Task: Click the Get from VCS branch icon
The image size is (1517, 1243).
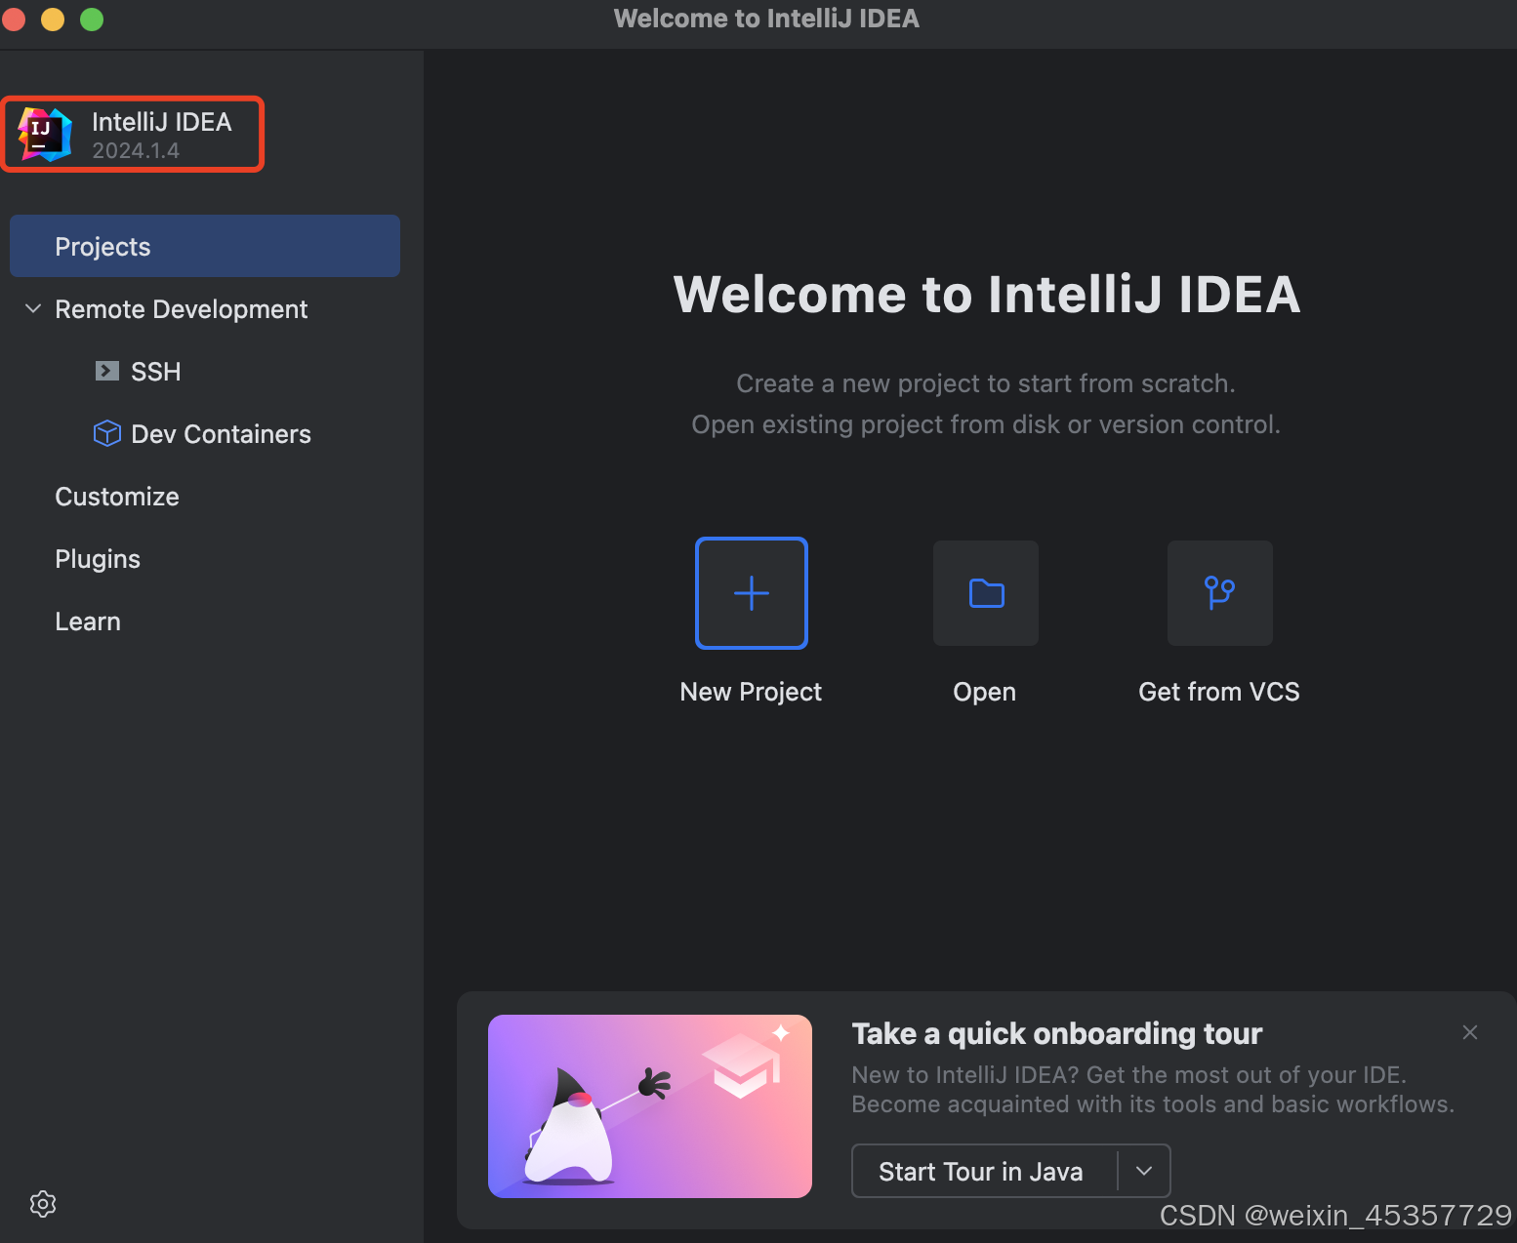Action: 1219,593
